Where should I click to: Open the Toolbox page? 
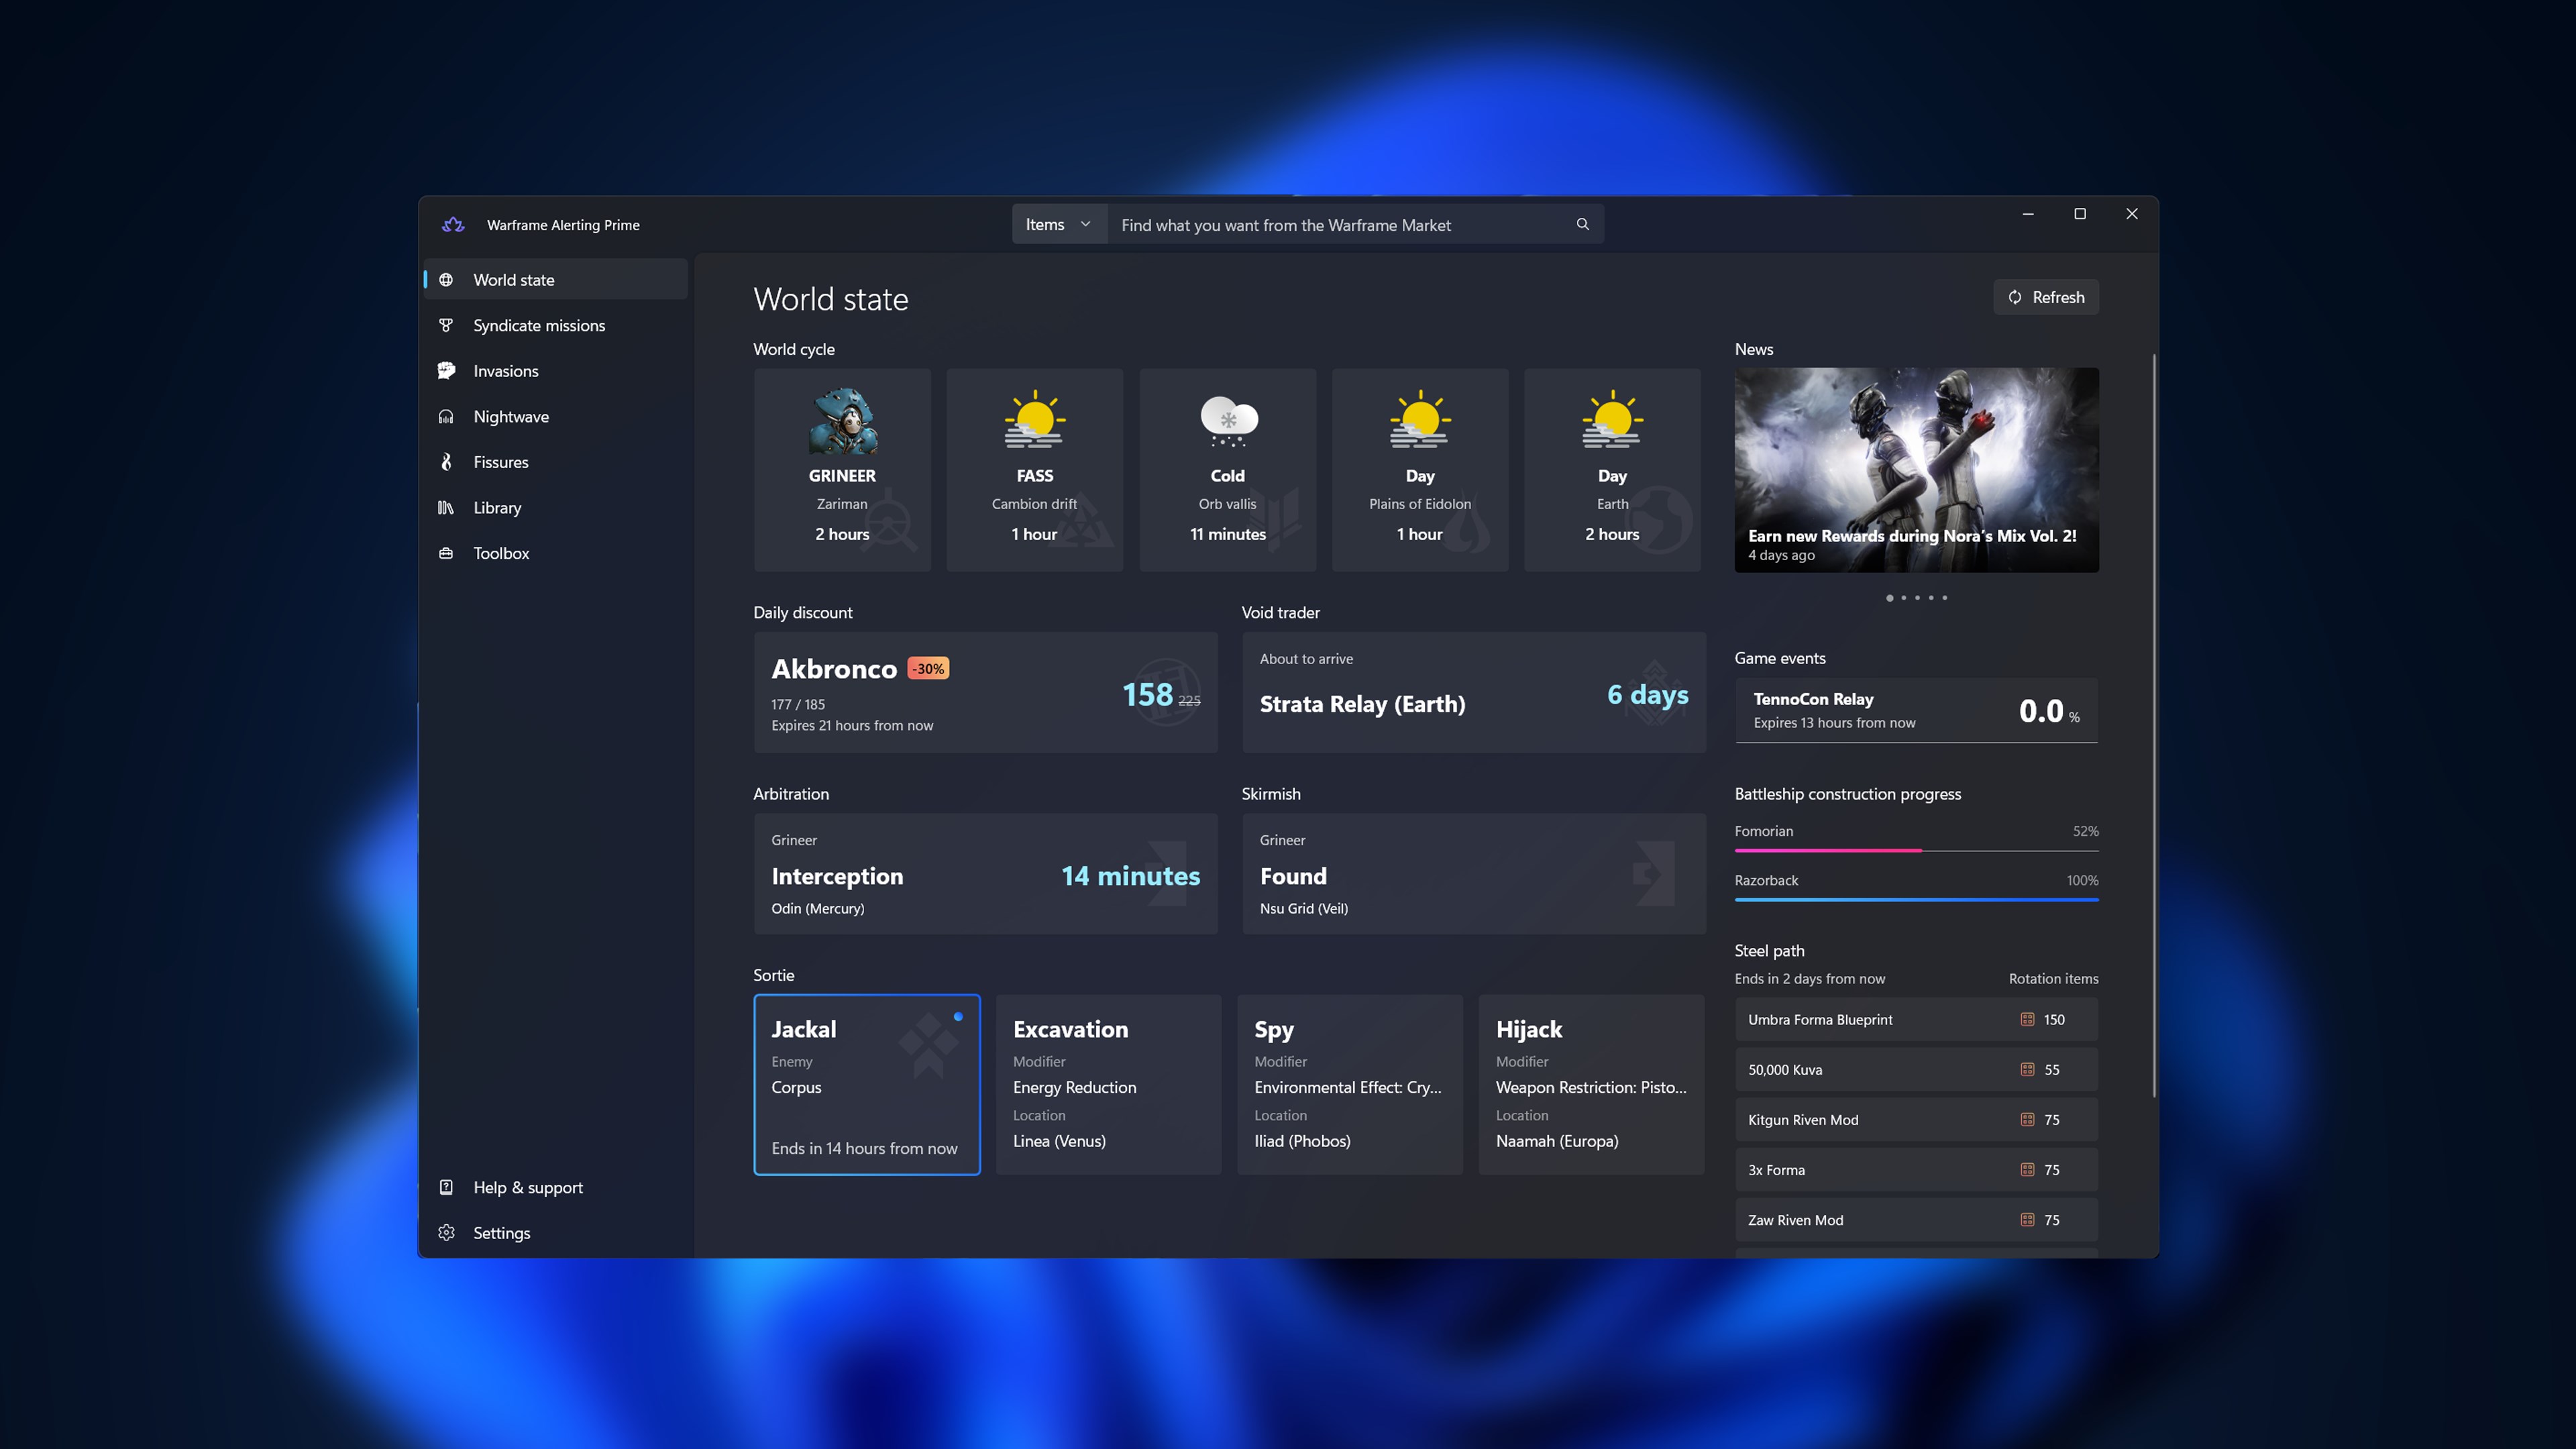click(x=556, y=553)
